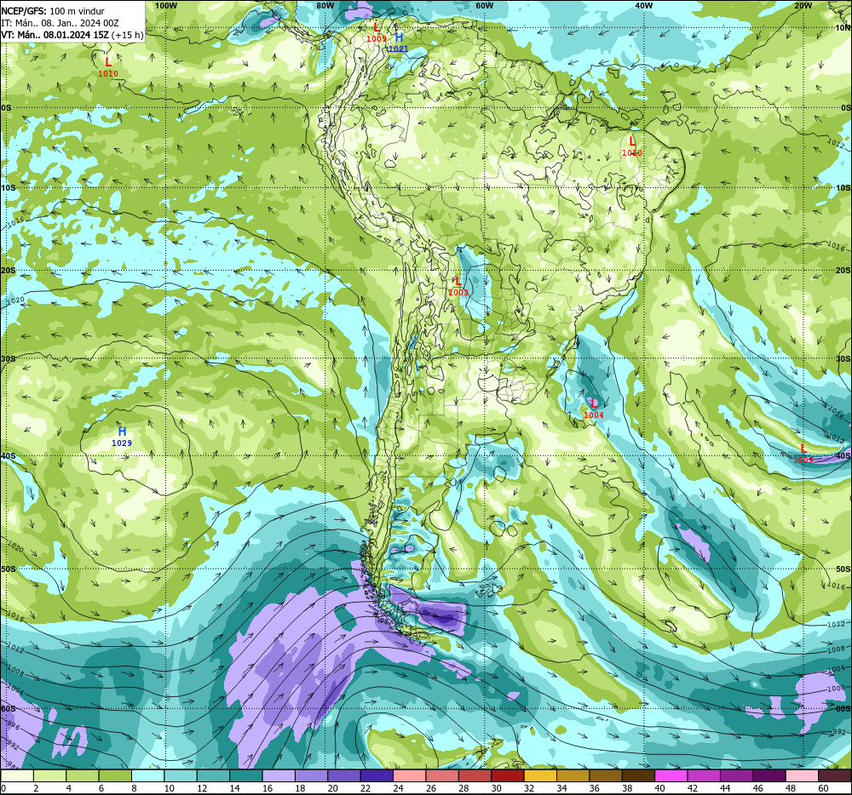852x795 pixels.
Task: Click the 992 isobar label at right edge
Action: point(839,731)
